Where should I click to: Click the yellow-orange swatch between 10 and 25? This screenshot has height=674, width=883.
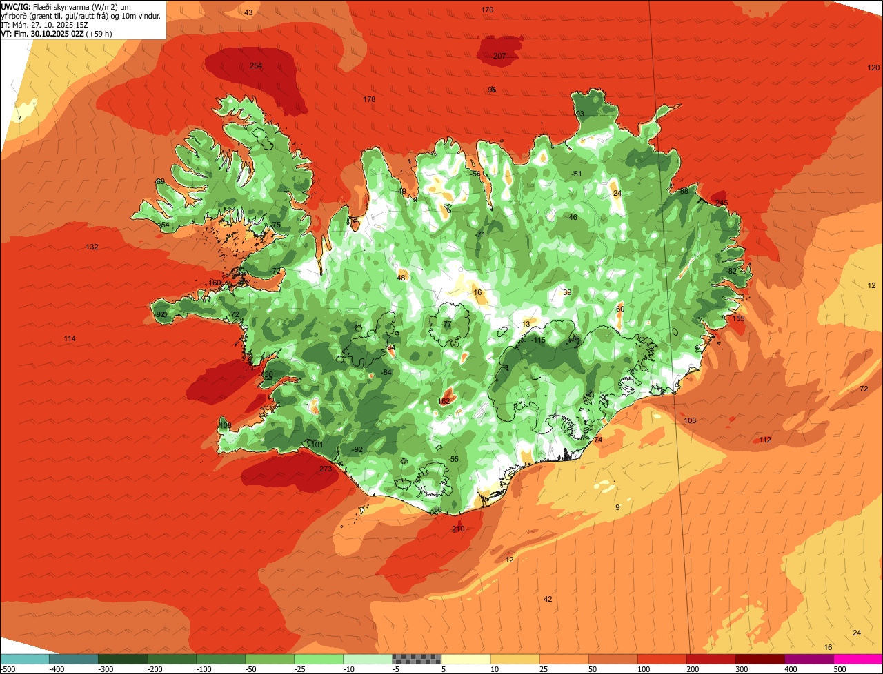(515, 659)
